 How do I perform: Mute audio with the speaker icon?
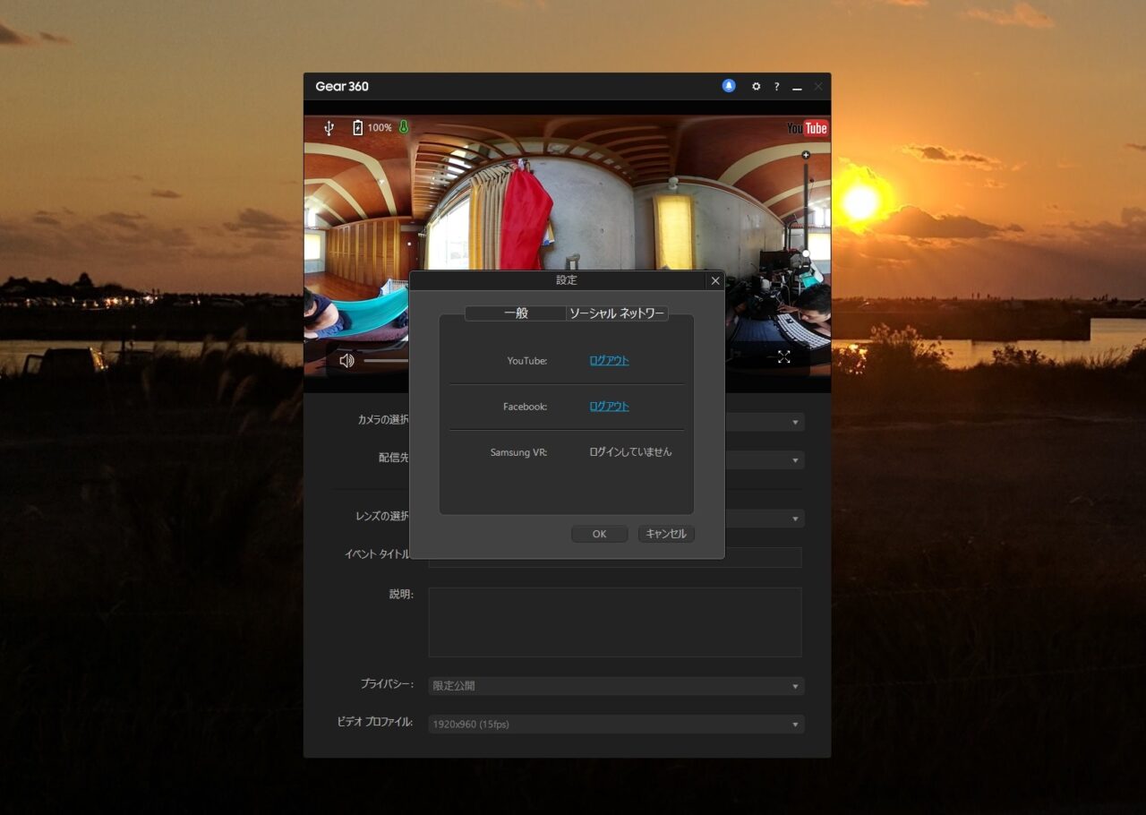[346, 360]
